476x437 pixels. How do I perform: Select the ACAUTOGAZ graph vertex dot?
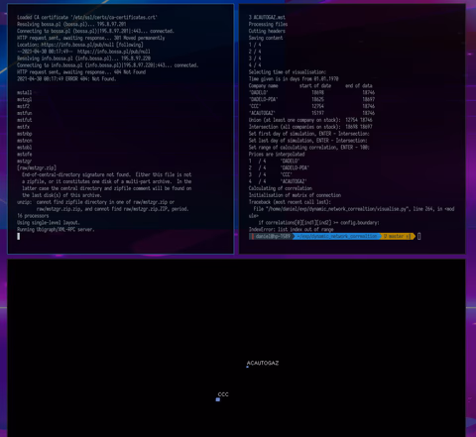coord(247,367)
